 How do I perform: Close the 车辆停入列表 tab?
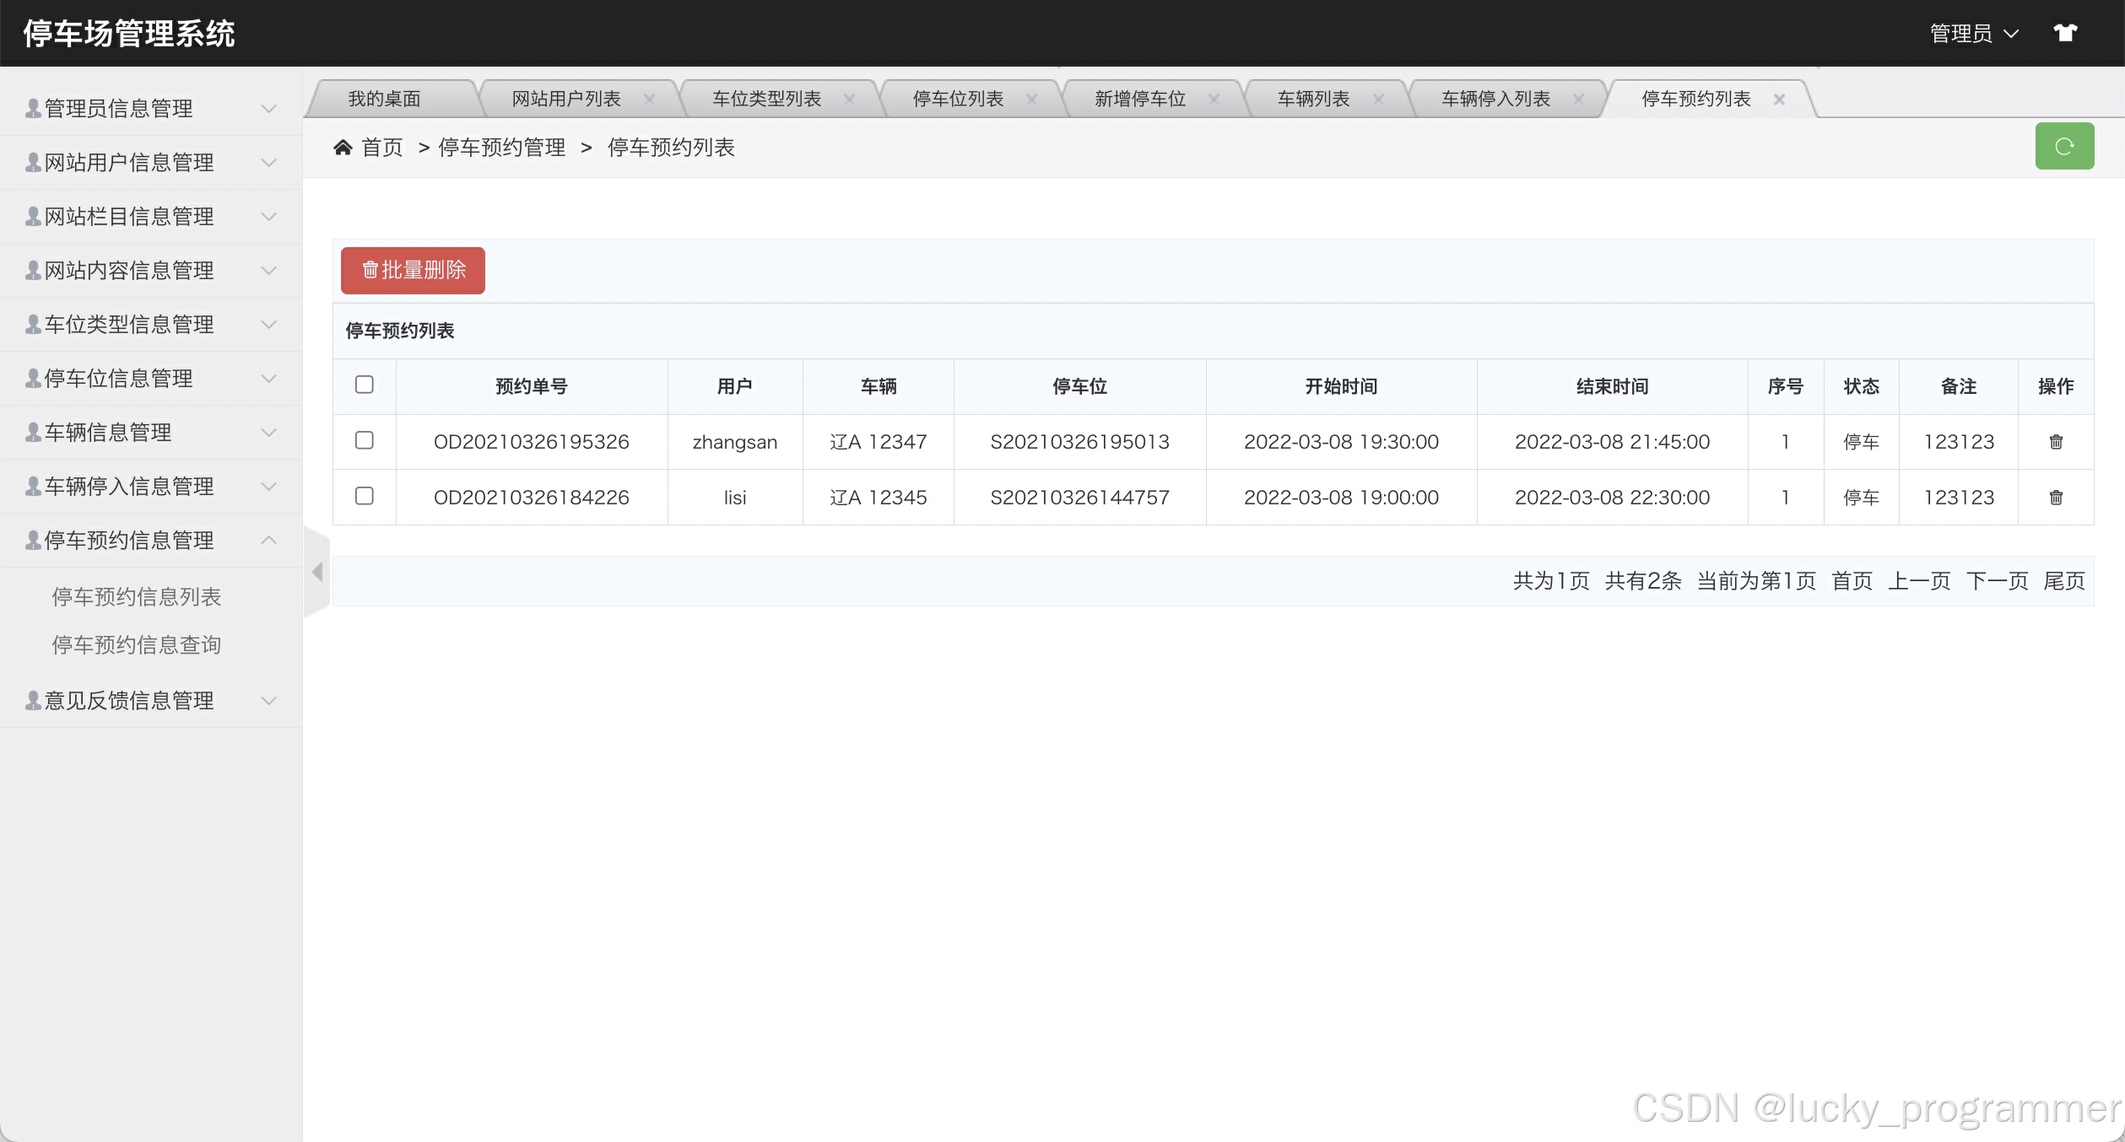click(1577, 100)
